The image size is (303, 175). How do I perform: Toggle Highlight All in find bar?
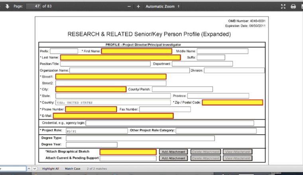(x=50, y=169)
